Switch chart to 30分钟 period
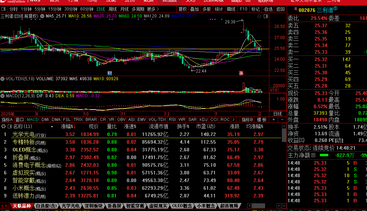The height and width of the screenshot is (211, 367). pos(71,9)
